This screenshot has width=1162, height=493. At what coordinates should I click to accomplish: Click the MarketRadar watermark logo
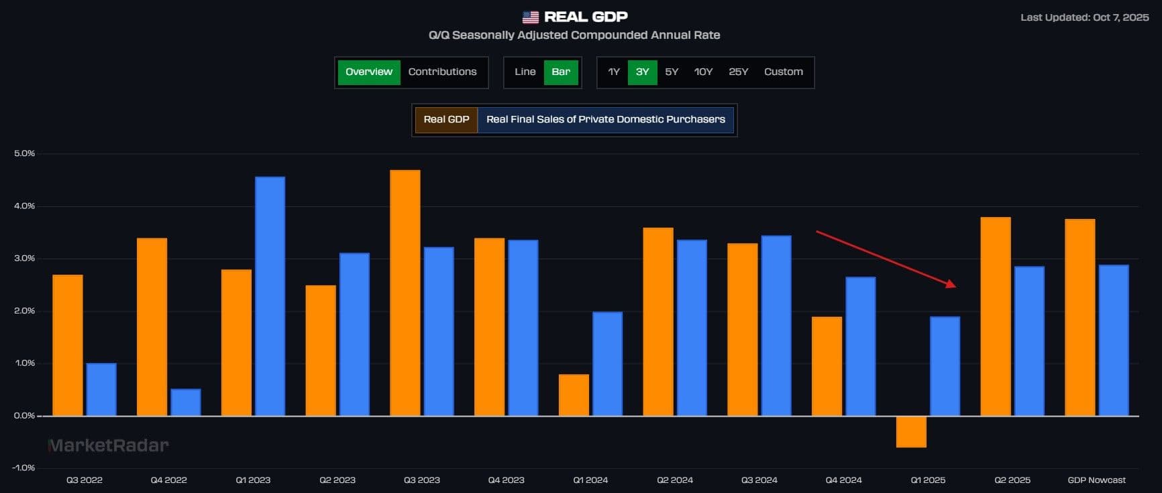pos(108,445)
